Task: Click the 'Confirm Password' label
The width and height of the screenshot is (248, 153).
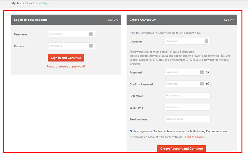Action: [141, 85]
